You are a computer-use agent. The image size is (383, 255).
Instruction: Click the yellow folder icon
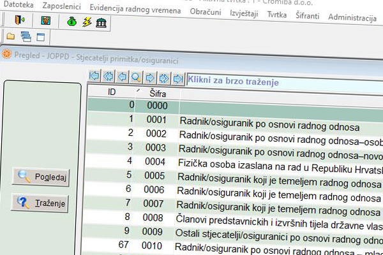(x=10, y=36)
